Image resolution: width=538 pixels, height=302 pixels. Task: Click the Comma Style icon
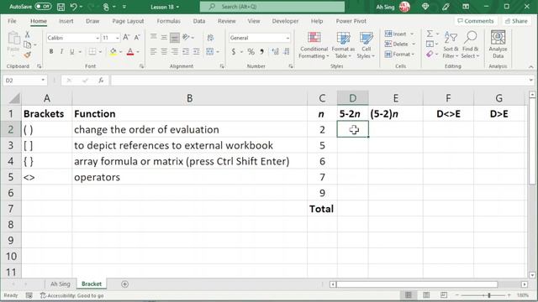261,52
